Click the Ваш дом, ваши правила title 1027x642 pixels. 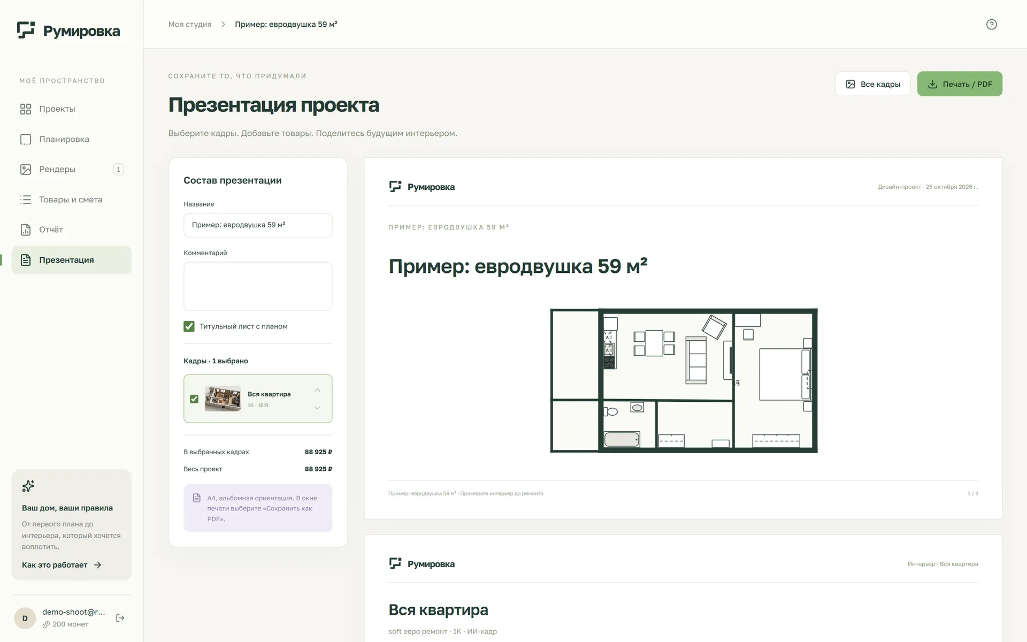click(67, 508)
